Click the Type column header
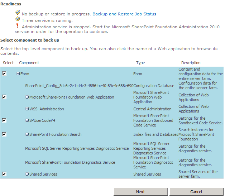225x196 pixels. click(140, 63)
